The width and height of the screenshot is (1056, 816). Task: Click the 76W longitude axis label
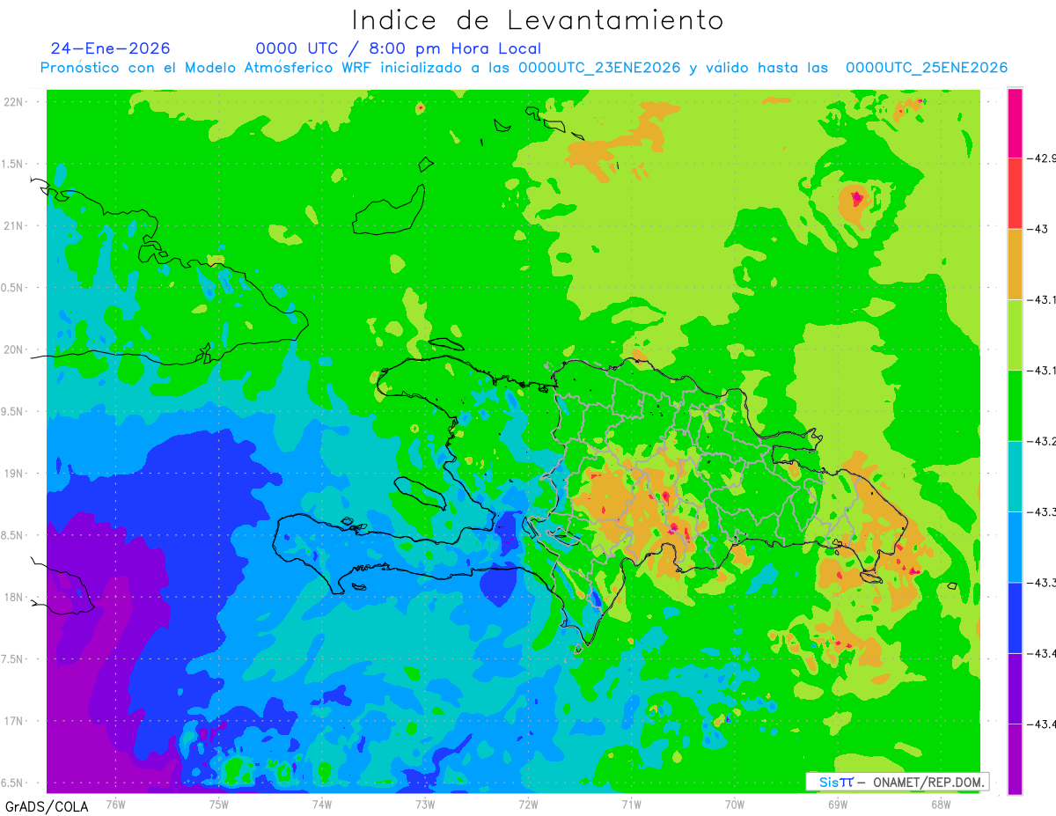115,804
